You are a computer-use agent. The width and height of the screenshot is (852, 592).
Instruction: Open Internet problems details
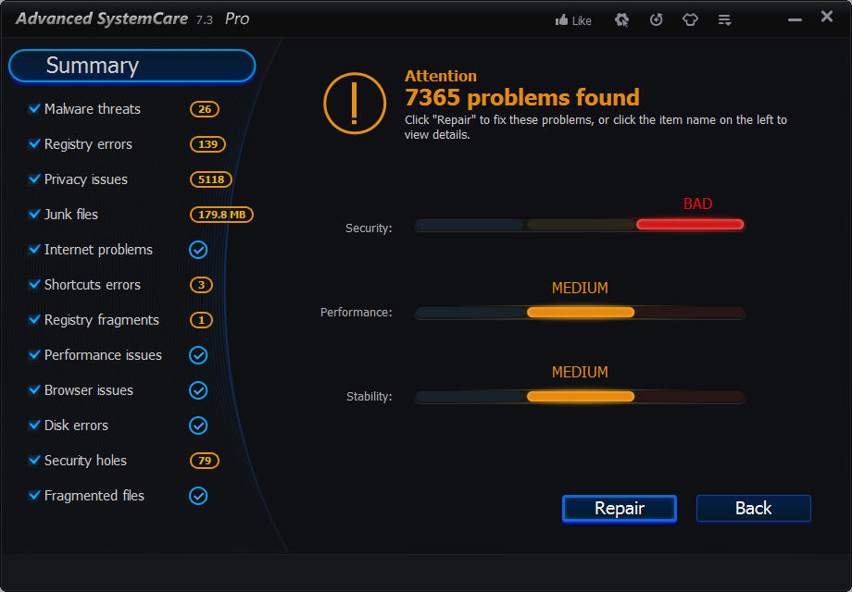(98, 250)
